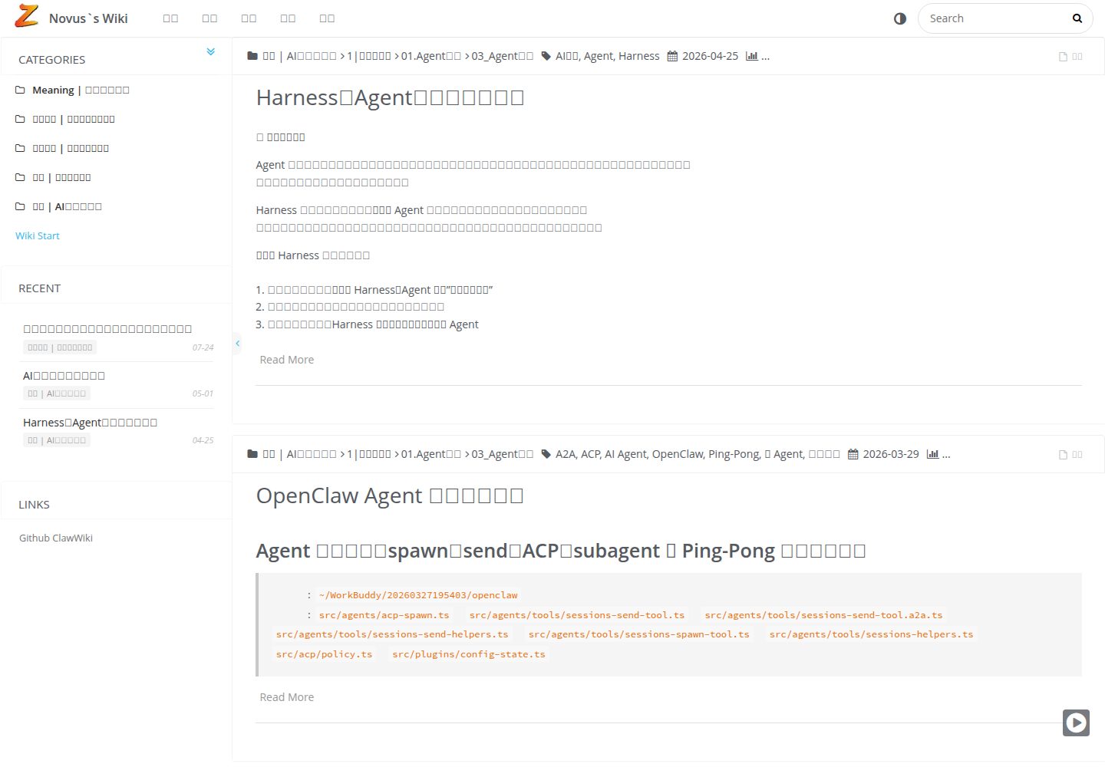Click the floating play button icon at the page's bottom right
Viewport: 1105px width, 767px height.
(x=1076, y=723)
